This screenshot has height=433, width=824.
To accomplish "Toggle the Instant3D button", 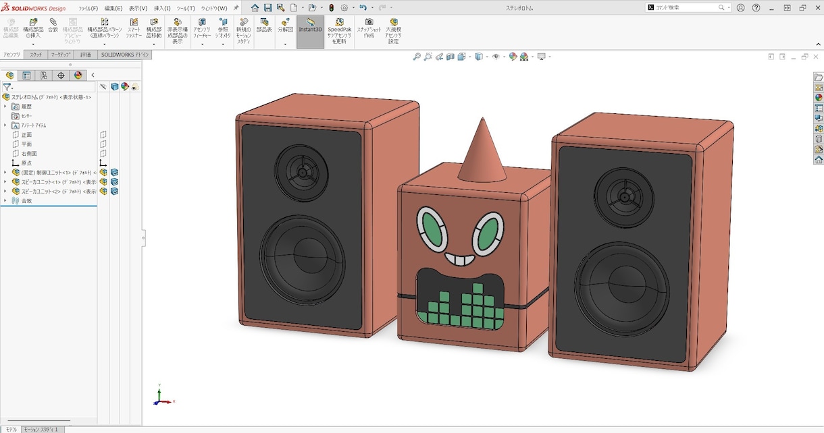I will point(311,31).
